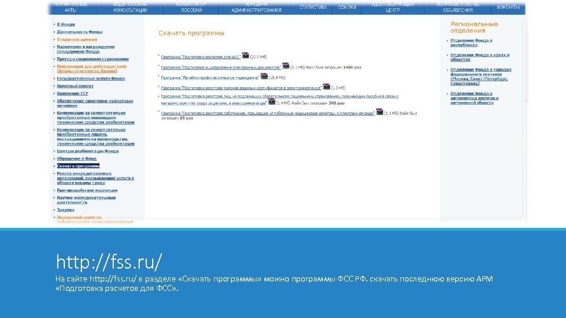This screenshot has height=318, width=566.
Task: Download program 'Подготовка расчетов для ФСС' link
Action: pos(200,57)
